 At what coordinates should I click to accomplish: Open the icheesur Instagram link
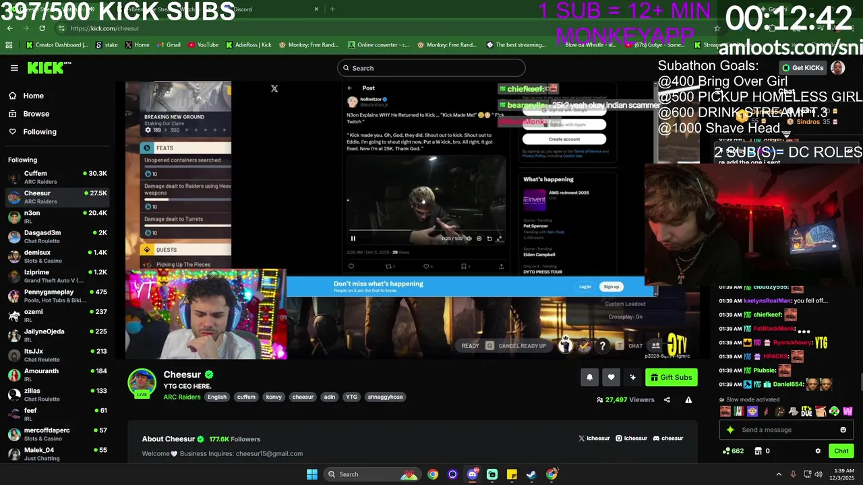click(631, 439)
